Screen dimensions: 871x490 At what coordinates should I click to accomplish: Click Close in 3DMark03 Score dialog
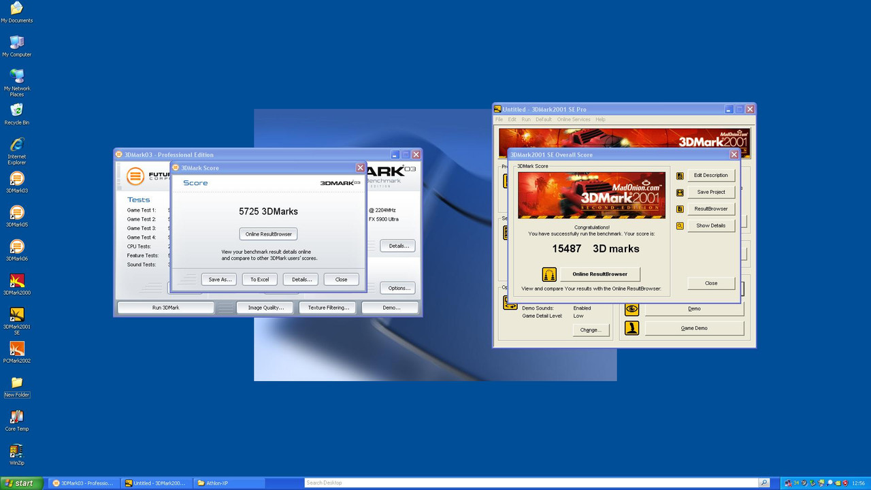[x=341, y=280]
